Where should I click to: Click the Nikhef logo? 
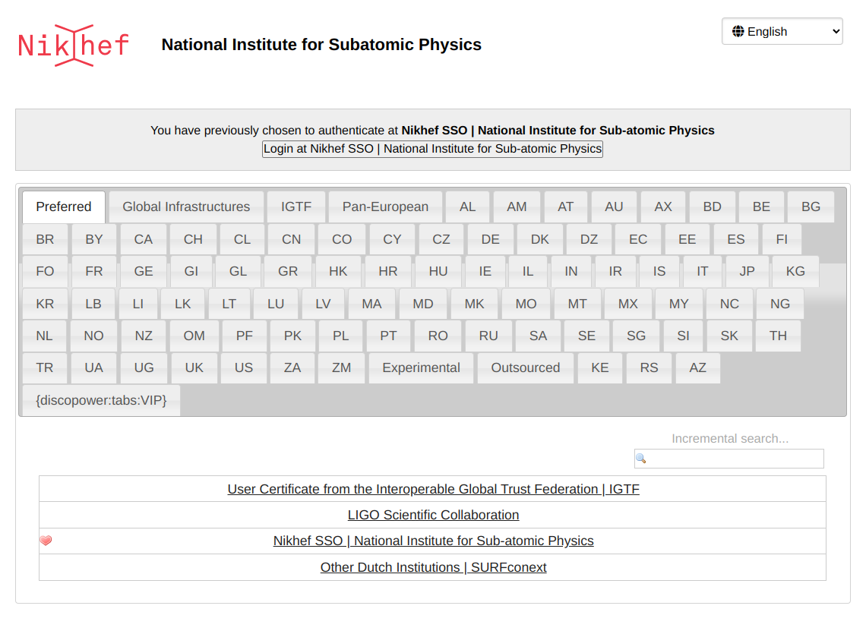[73, 46]
